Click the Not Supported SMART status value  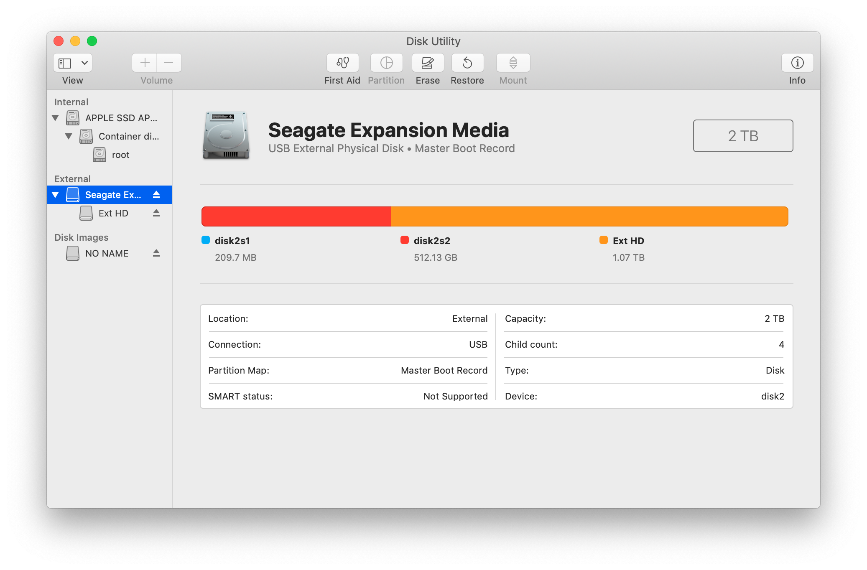(x=455, y=396)
